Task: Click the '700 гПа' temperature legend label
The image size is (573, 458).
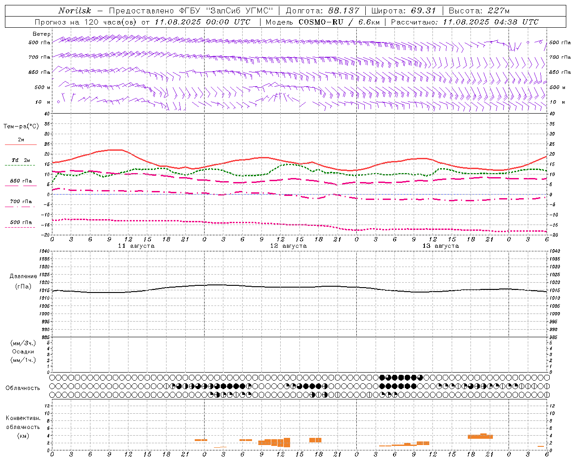Action: coord(21,202)
